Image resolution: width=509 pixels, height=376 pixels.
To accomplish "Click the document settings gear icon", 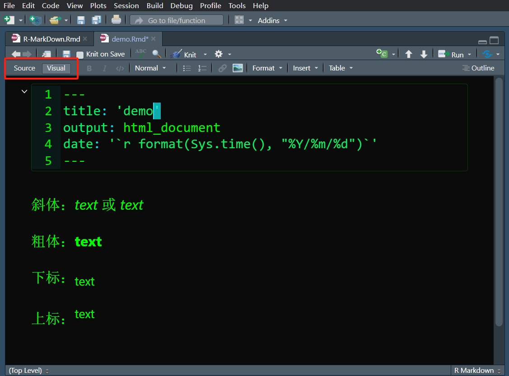I will tap(219, 54).
